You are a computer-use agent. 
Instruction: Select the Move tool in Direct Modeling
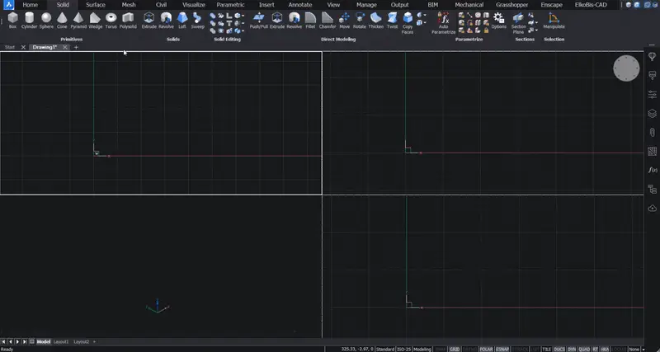click(x=344, y=20)
